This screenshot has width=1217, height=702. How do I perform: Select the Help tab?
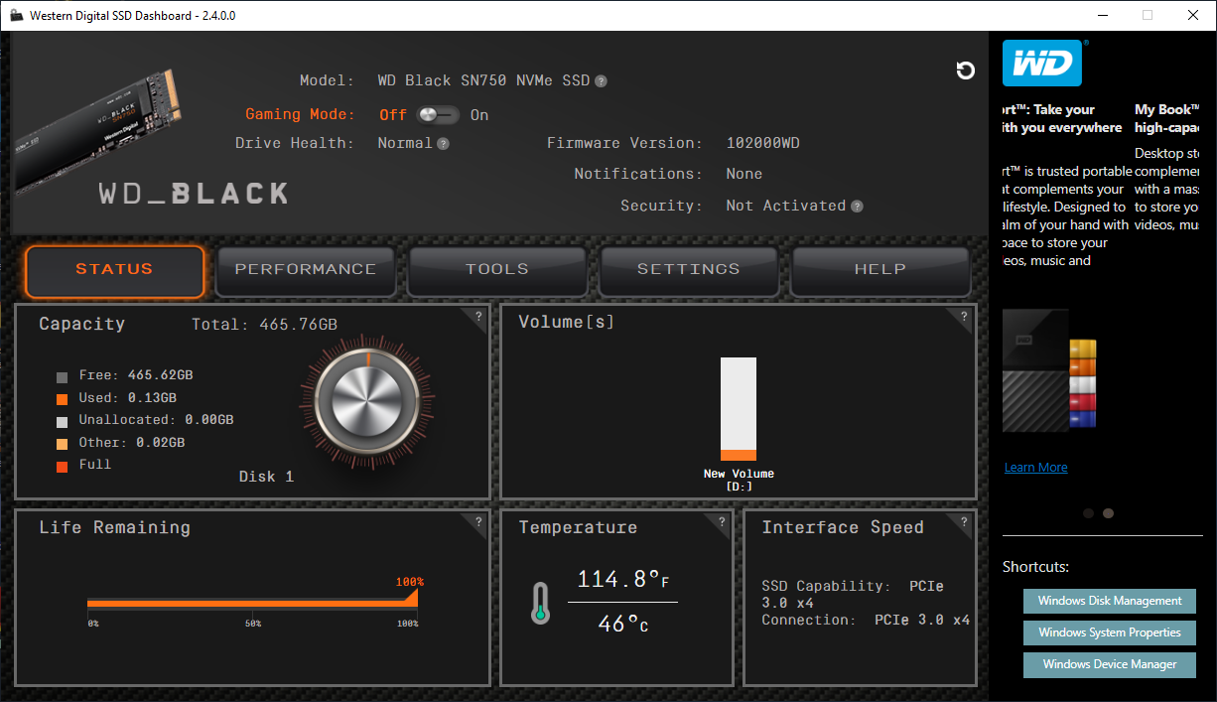coord(880,269)
